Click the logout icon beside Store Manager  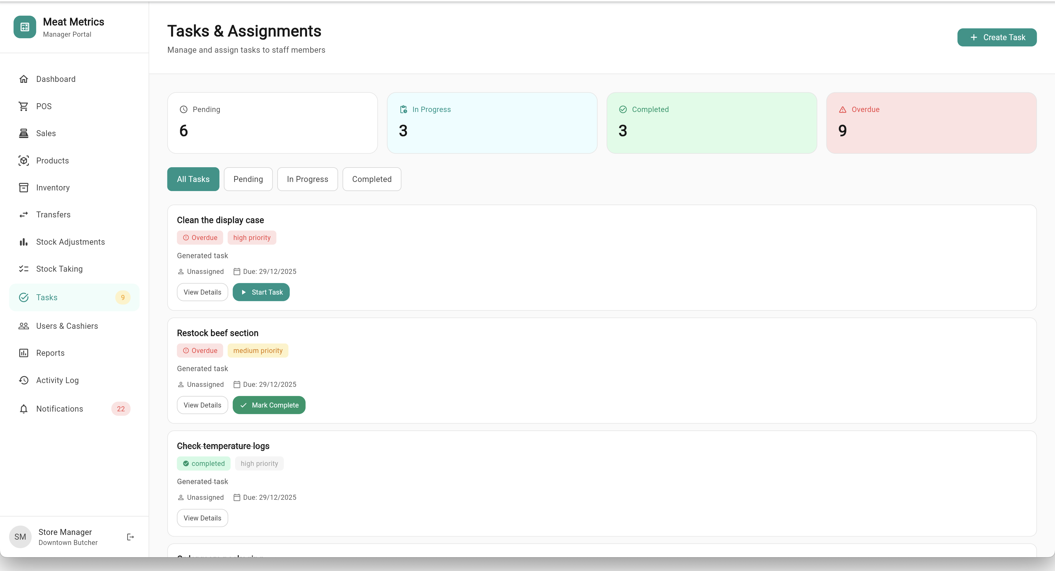(130, 536)
